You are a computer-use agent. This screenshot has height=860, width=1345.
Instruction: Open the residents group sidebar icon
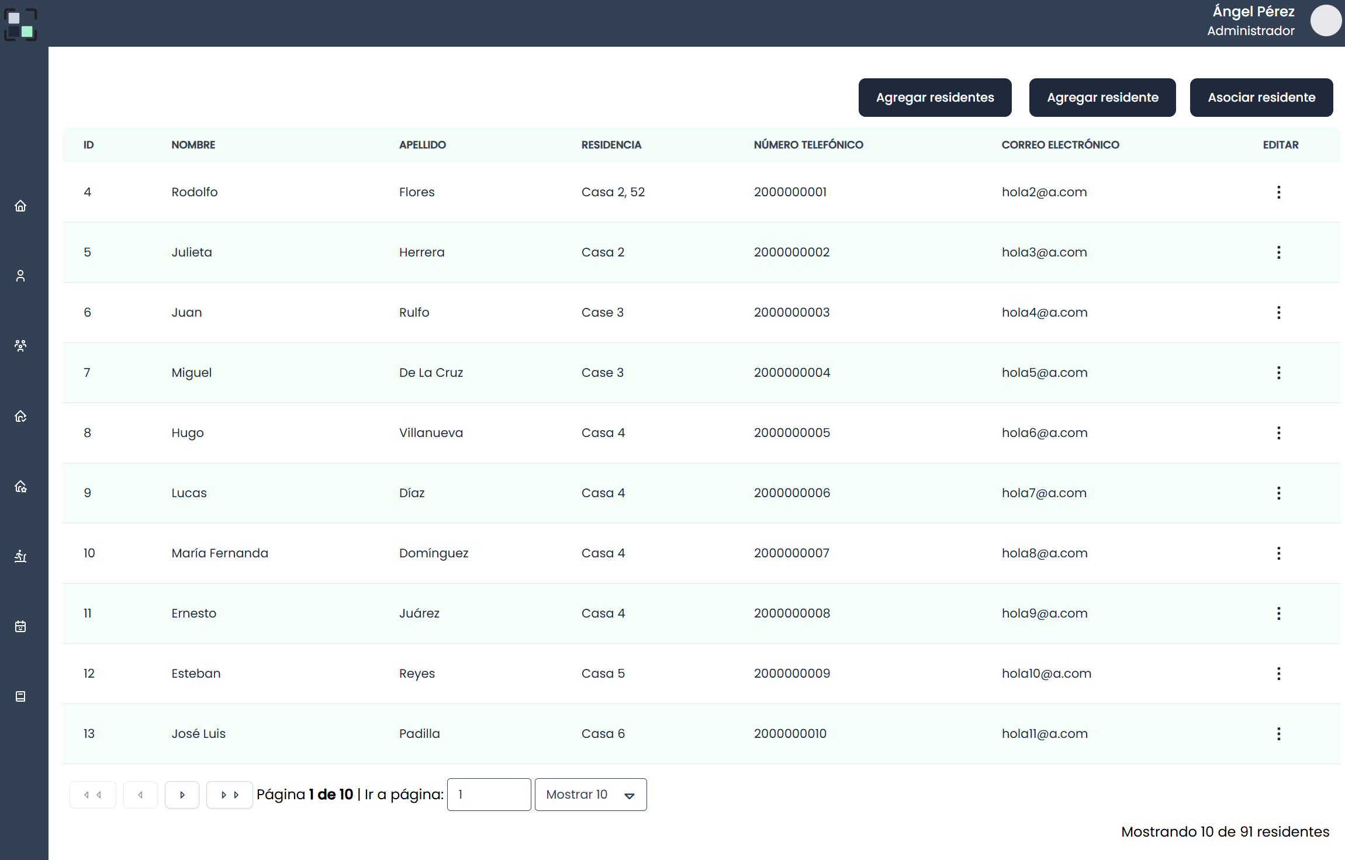(x=20, y=345)
